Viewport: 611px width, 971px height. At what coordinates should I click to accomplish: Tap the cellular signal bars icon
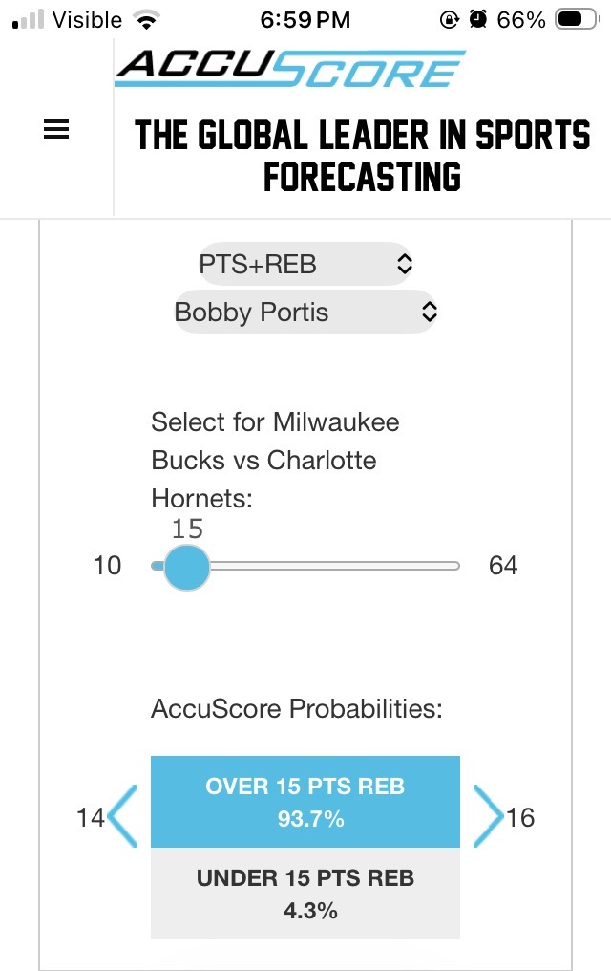click(29, 19)
